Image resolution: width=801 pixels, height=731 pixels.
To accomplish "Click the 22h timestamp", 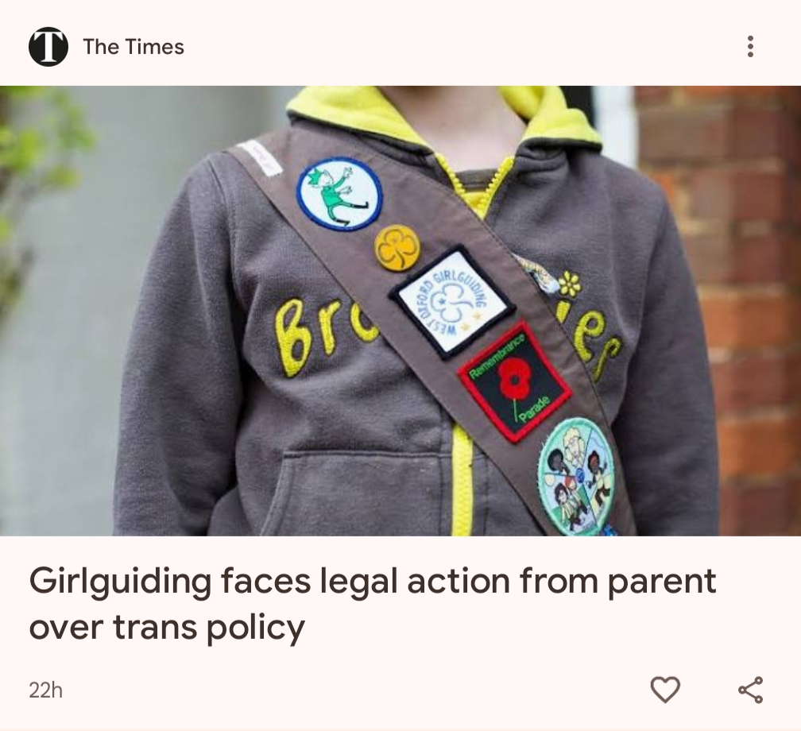I will tap(45, 690).
